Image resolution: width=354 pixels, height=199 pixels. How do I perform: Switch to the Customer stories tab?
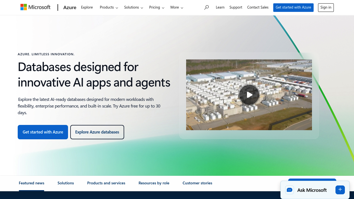[x=197, y=183]
